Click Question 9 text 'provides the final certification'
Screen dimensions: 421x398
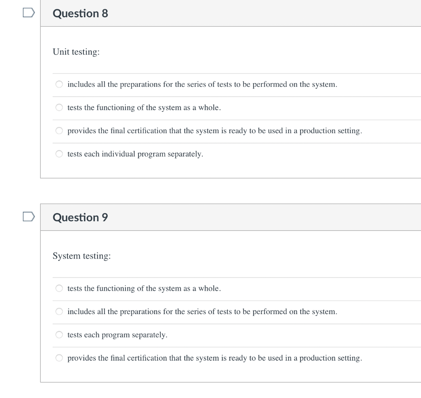[214, 358]
